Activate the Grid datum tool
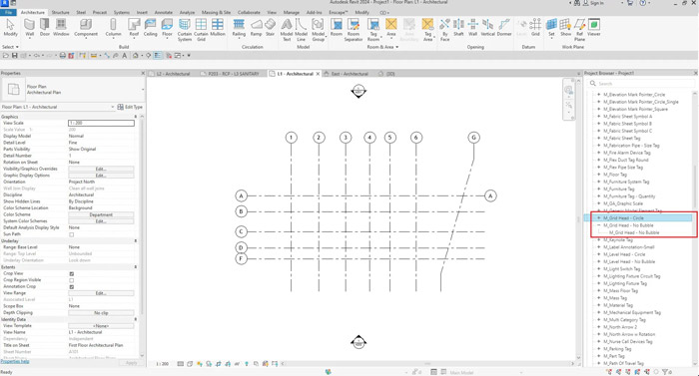This screenshot has width=699, height=376. [535, 27]
